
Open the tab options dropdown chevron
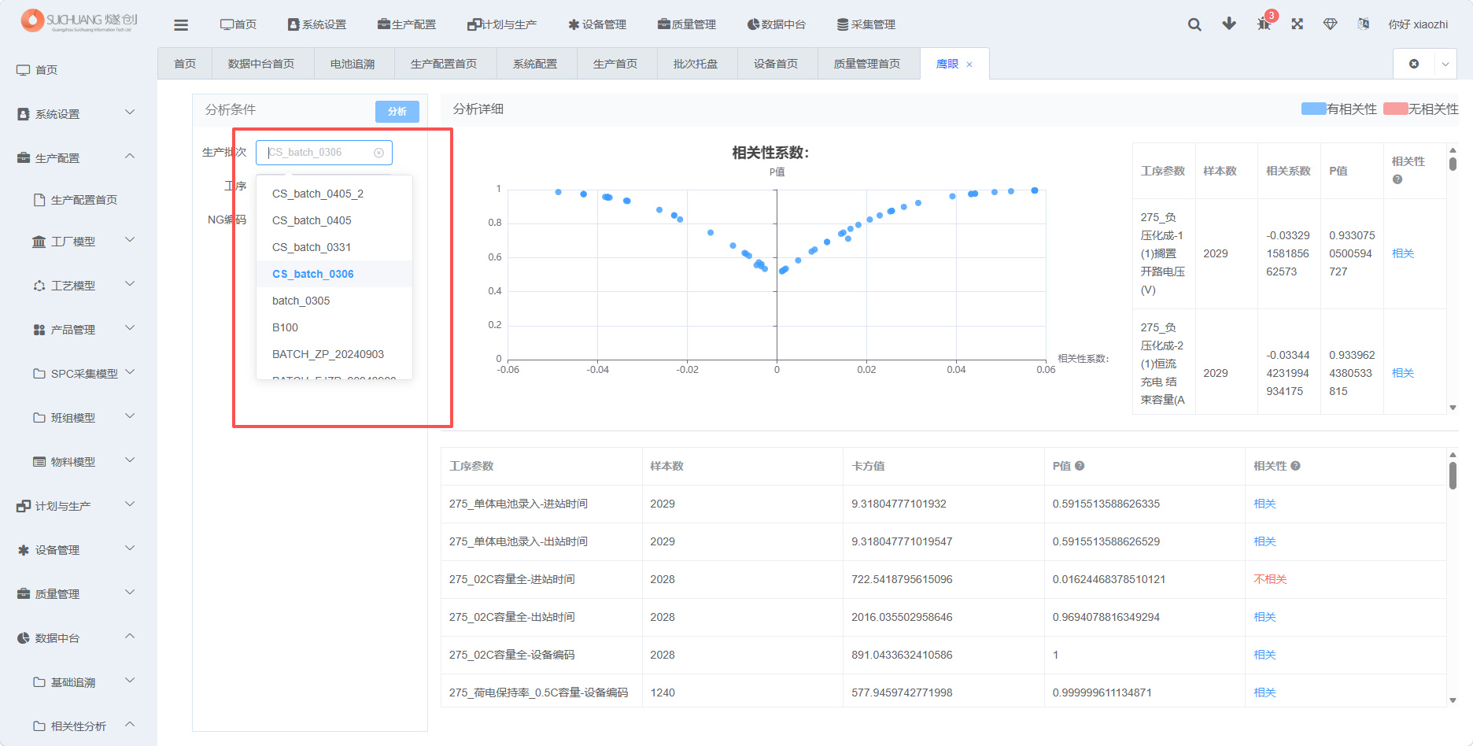pos(1445,64)
